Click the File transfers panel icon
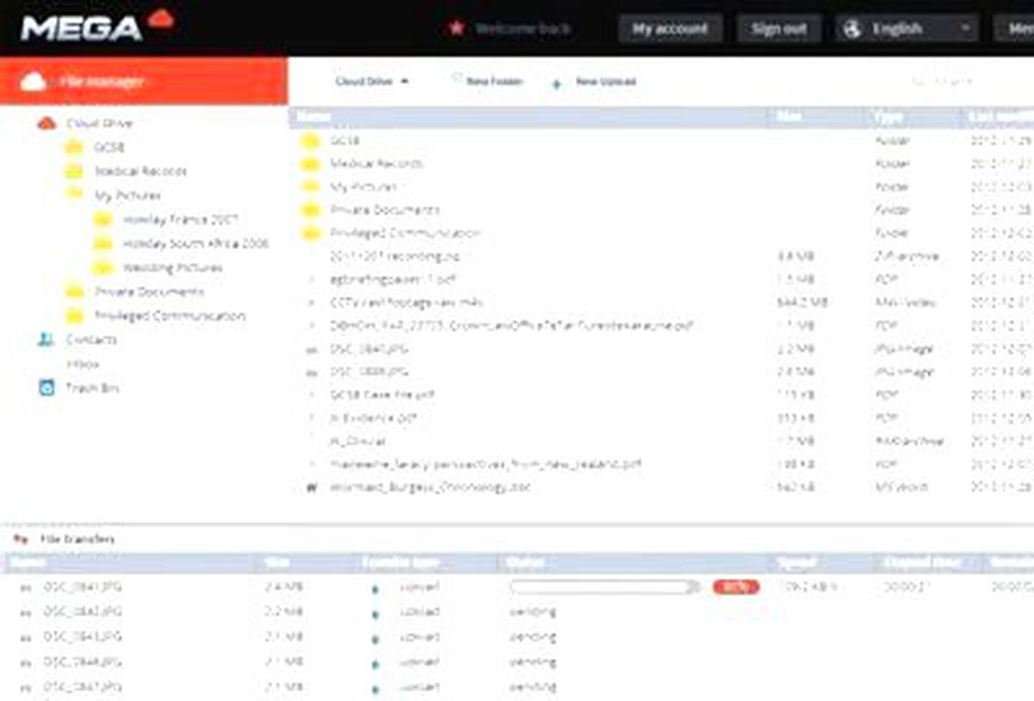Screen dimensions: 1034x701 point(20,540)
